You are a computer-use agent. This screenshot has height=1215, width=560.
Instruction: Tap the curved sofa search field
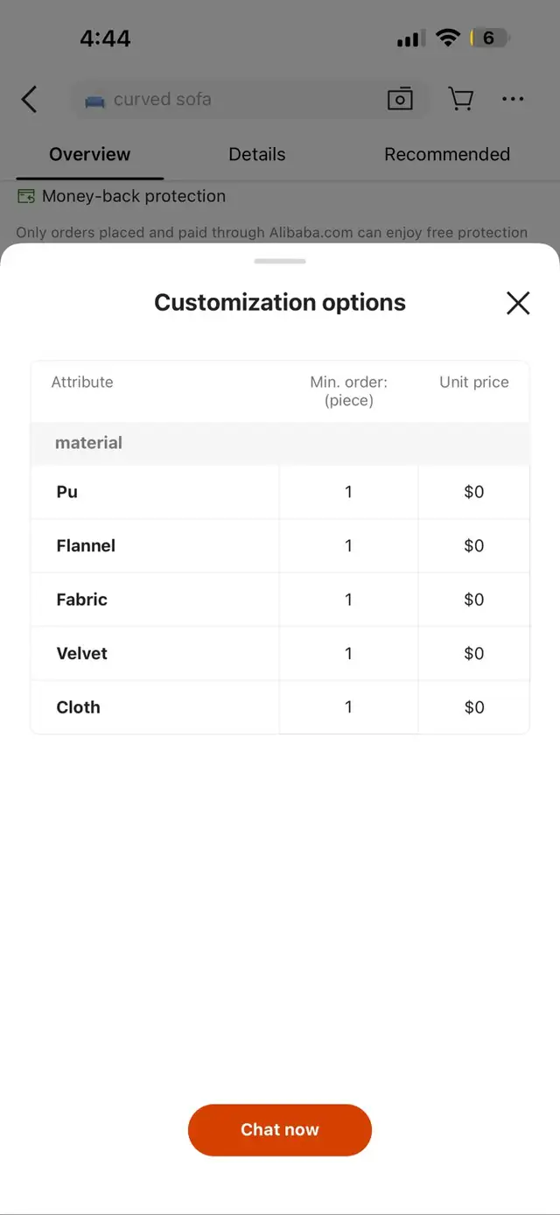click(236, 100)
